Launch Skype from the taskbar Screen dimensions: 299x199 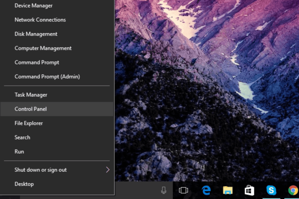tap(271, 190)
